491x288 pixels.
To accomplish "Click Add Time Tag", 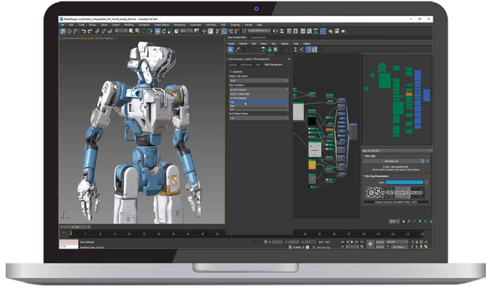I will [x=323, y=248].
